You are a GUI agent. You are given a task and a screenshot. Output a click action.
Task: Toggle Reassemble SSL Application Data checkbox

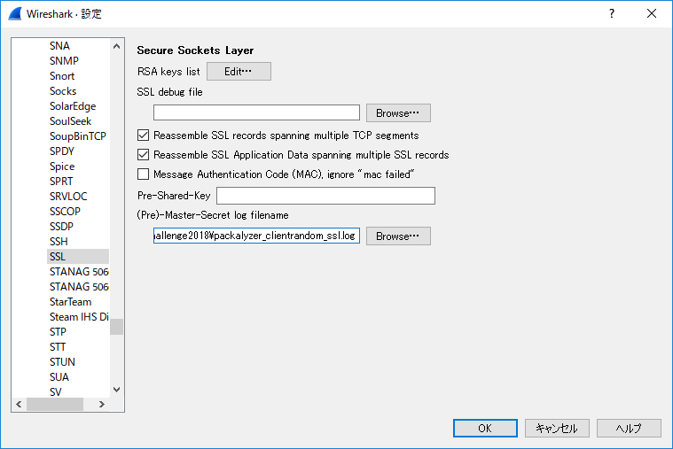[x=143, y=154]
